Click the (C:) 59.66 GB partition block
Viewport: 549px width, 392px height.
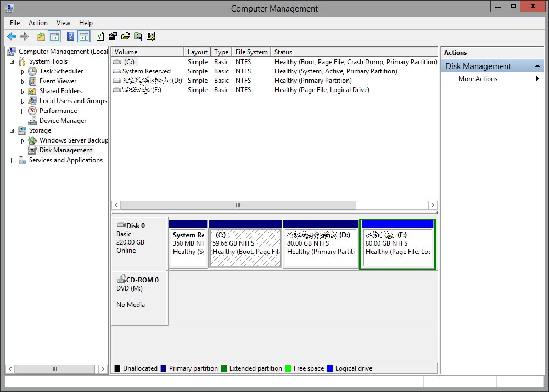tap(245, 245)
